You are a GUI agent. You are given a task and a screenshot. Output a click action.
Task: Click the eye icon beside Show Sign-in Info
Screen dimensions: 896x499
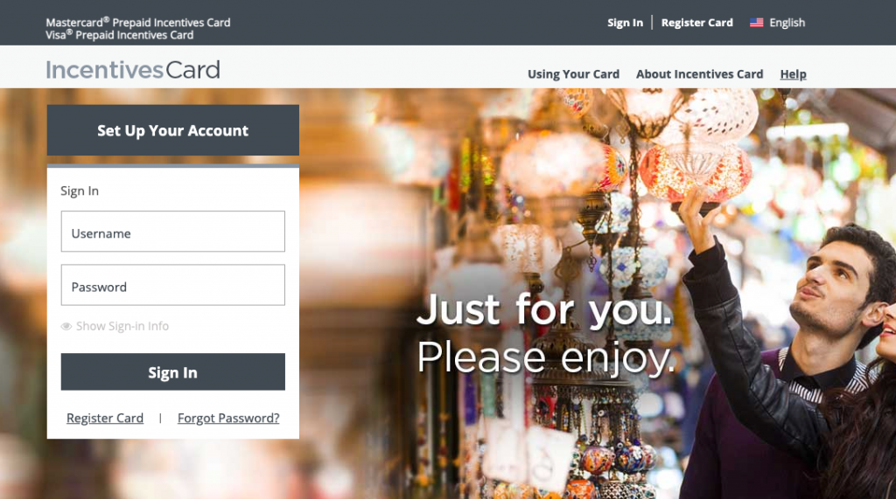point(66,326)
